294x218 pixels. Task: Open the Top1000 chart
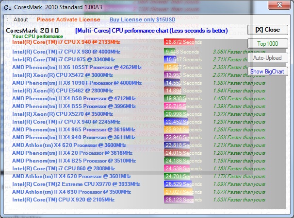click(268, 44)
